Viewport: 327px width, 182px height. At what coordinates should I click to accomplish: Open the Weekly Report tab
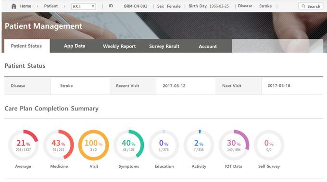point(119,46)
